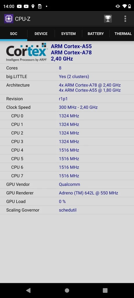Open the three-dot overflow menu

[x=125, y=19]
